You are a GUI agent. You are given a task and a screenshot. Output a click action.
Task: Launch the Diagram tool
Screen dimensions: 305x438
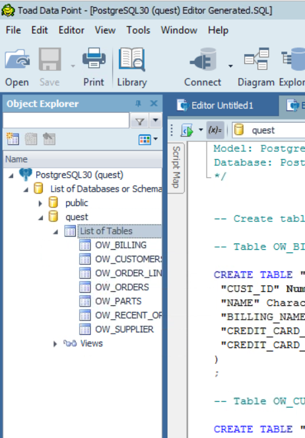click(x=256, y=67)
